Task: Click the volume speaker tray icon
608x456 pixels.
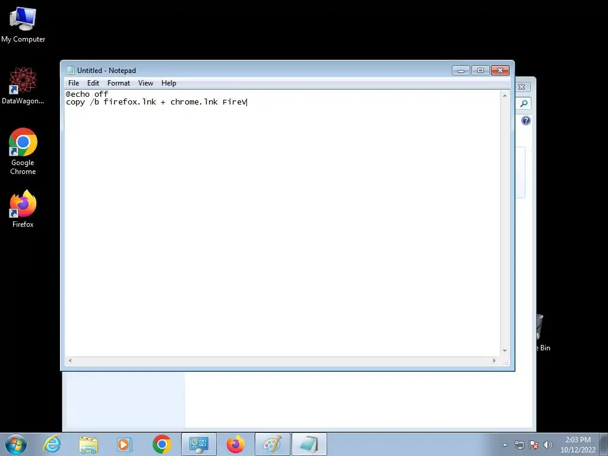Action: (x=547, y=445)
